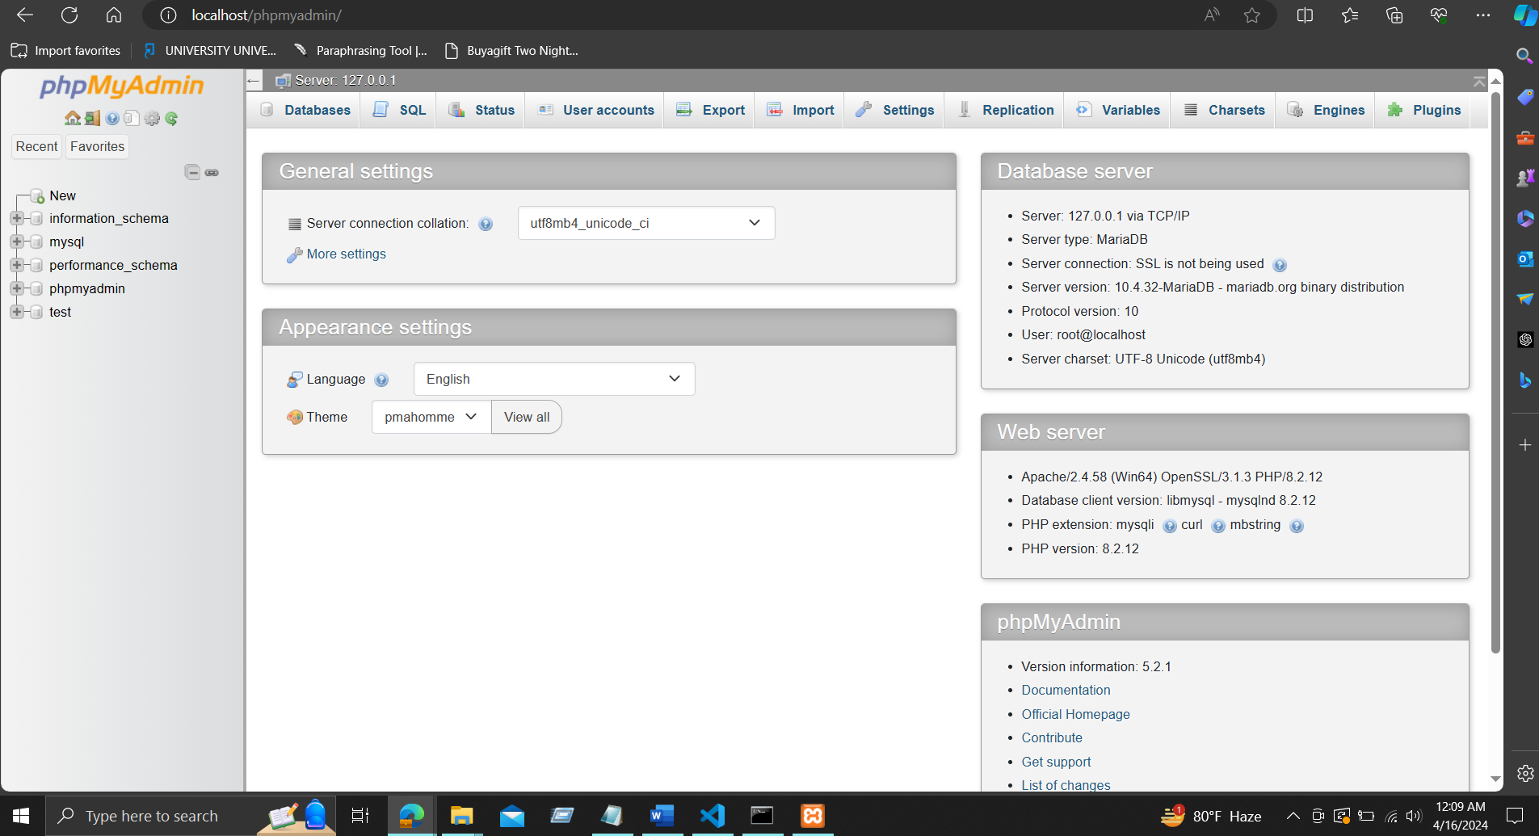This screenshot has height=836, width=1539.
Task: Click the More settings link
Action: 347,254
